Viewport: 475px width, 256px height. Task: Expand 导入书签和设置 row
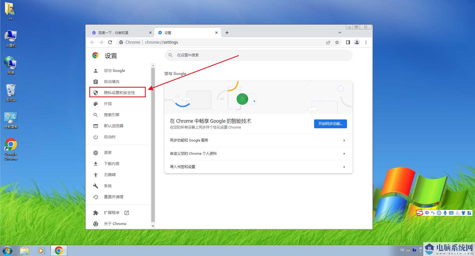click(258, 167)
